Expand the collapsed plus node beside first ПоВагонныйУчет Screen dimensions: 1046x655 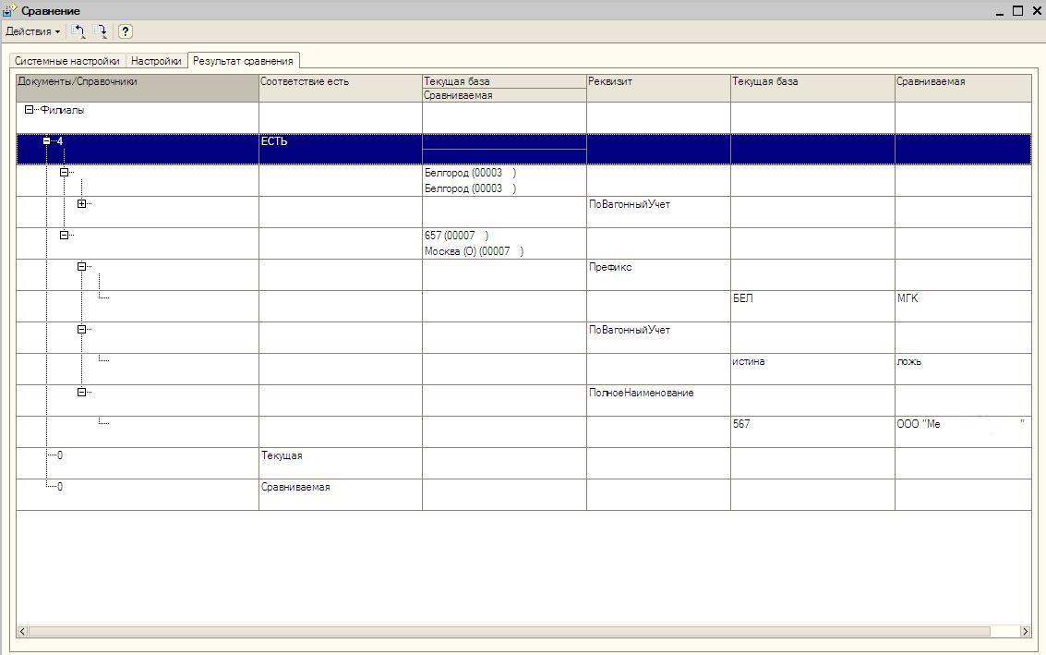pyautogui.click(x=81, y=204)
